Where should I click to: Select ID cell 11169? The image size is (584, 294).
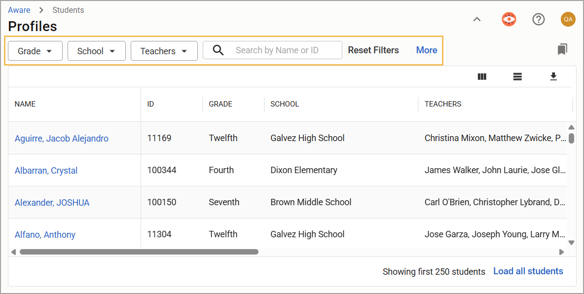click(x=159, y=138)
